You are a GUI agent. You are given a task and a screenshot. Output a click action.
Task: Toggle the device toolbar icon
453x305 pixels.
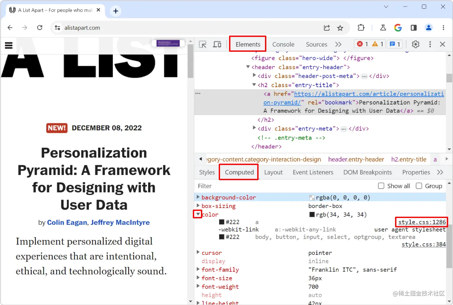[x=217, y=44]
